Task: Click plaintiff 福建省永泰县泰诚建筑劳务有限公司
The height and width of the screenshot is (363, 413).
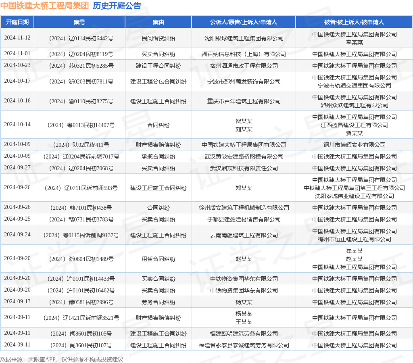Action: click(244, 345)
